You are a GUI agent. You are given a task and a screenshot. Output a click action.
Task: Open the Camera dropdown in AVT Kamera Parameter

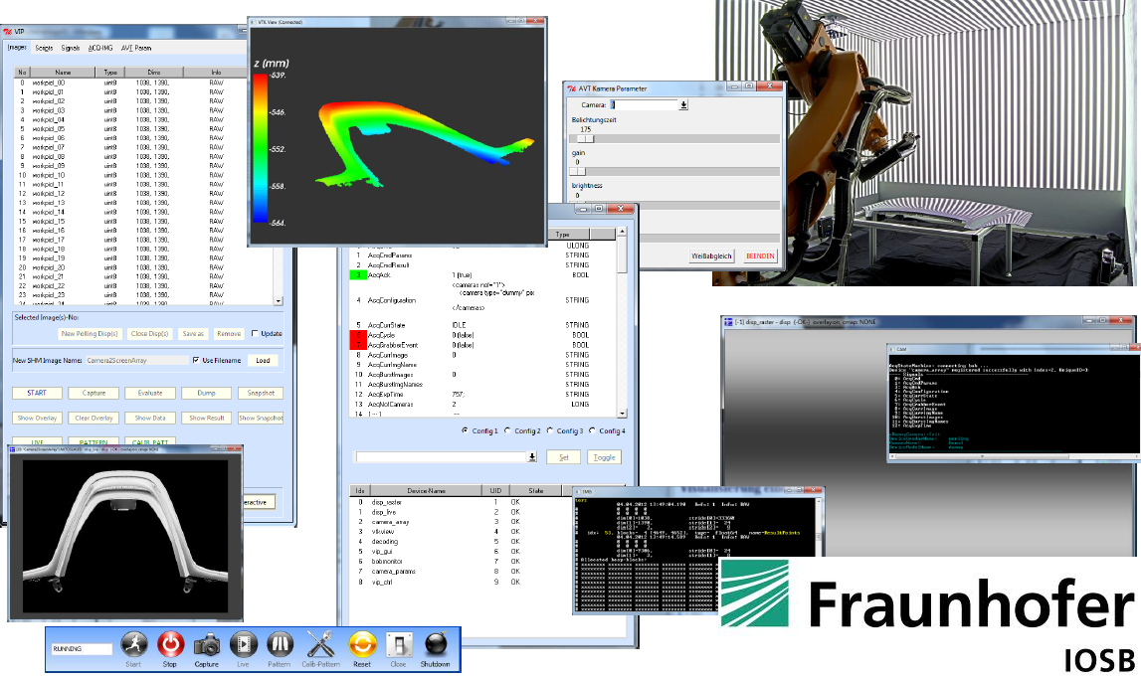(x=683, y=104)
